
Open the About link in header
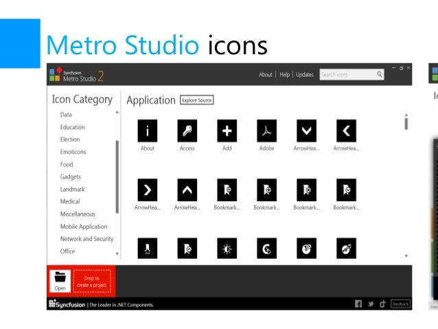click(x=266, y=75)
